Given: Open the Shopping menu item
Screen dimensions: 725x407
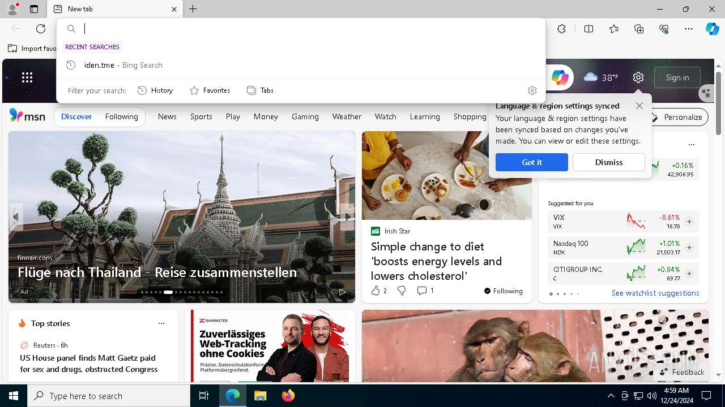Looking at the screenshot, I should tap(470, 116).
